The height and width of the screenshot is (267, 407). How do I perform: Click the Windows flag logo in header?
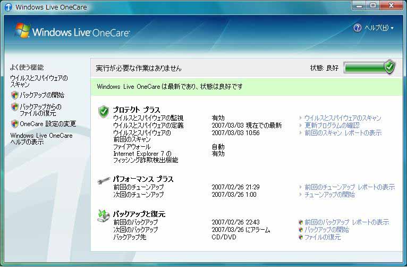tap(22, 31)
